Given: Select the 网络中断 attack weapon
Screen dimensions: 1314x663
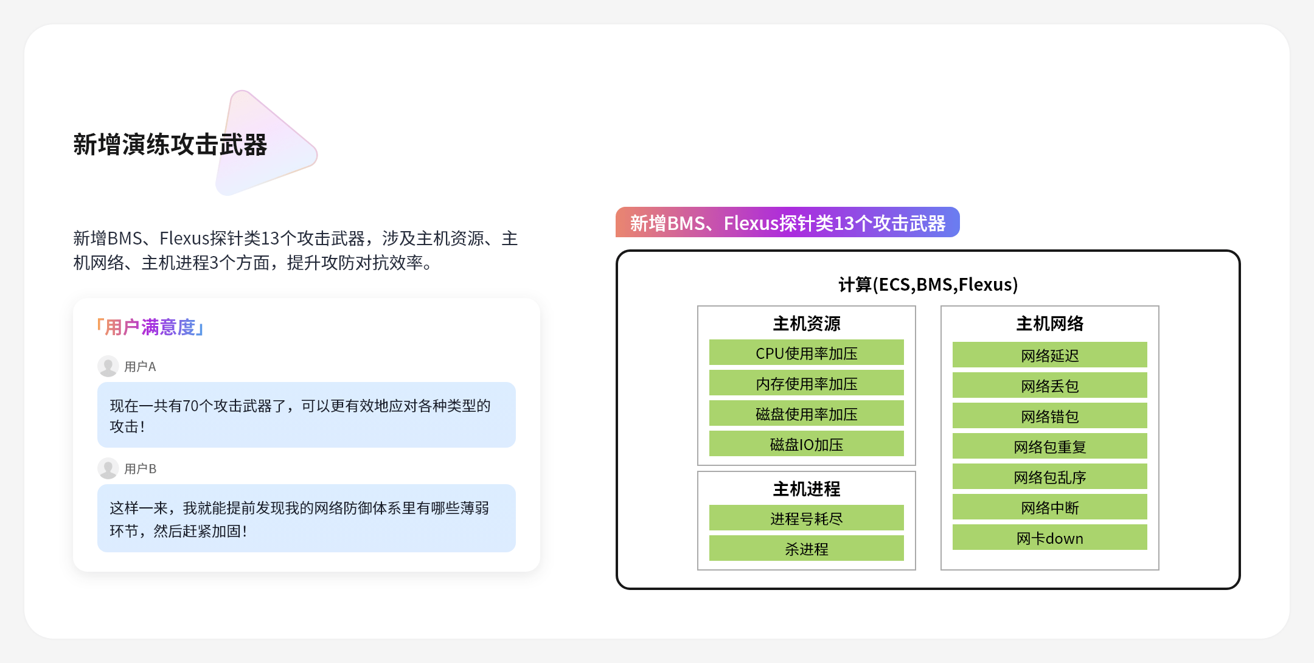Looking at the screenshot, I should coord(1049,507).
